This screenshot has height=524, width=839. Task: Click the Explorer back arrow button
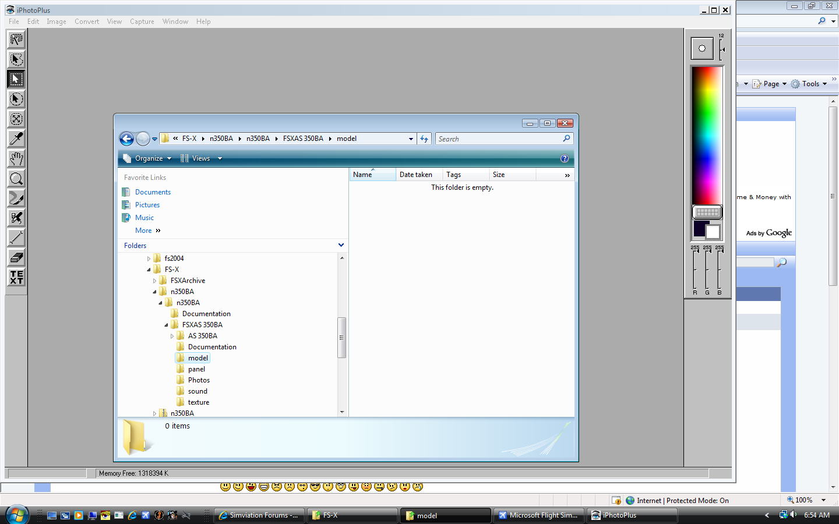pyautogui.click(x=126, y=139)
